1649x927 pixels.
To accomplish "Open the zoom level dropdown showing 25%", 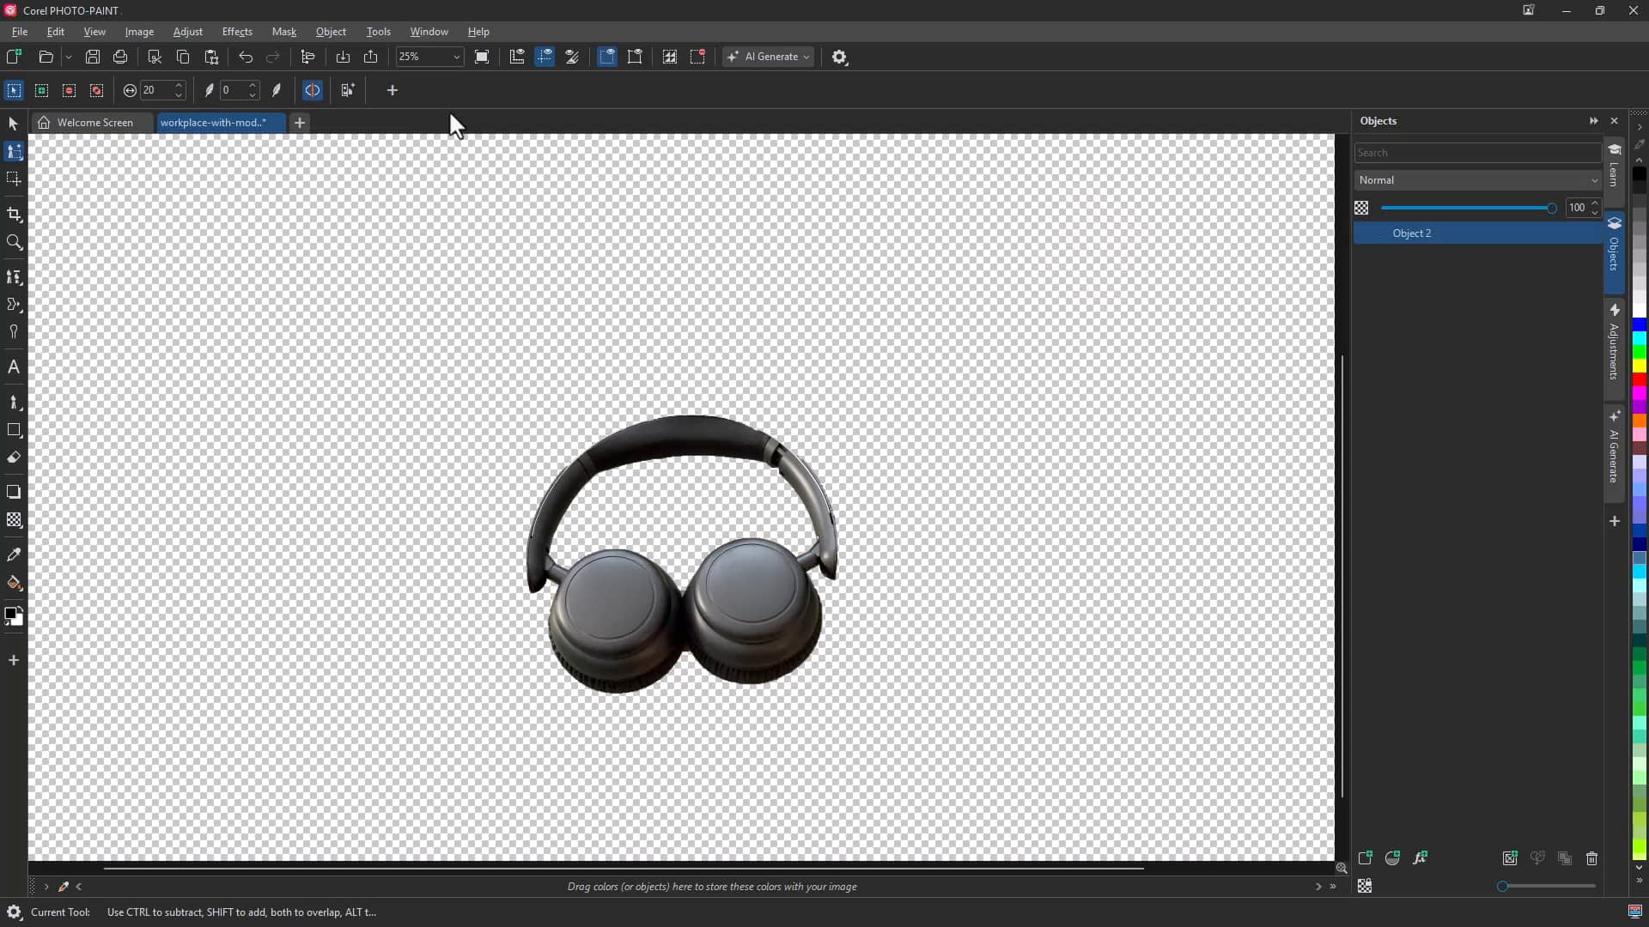I will pyautogui.click(x=455, y=57).
